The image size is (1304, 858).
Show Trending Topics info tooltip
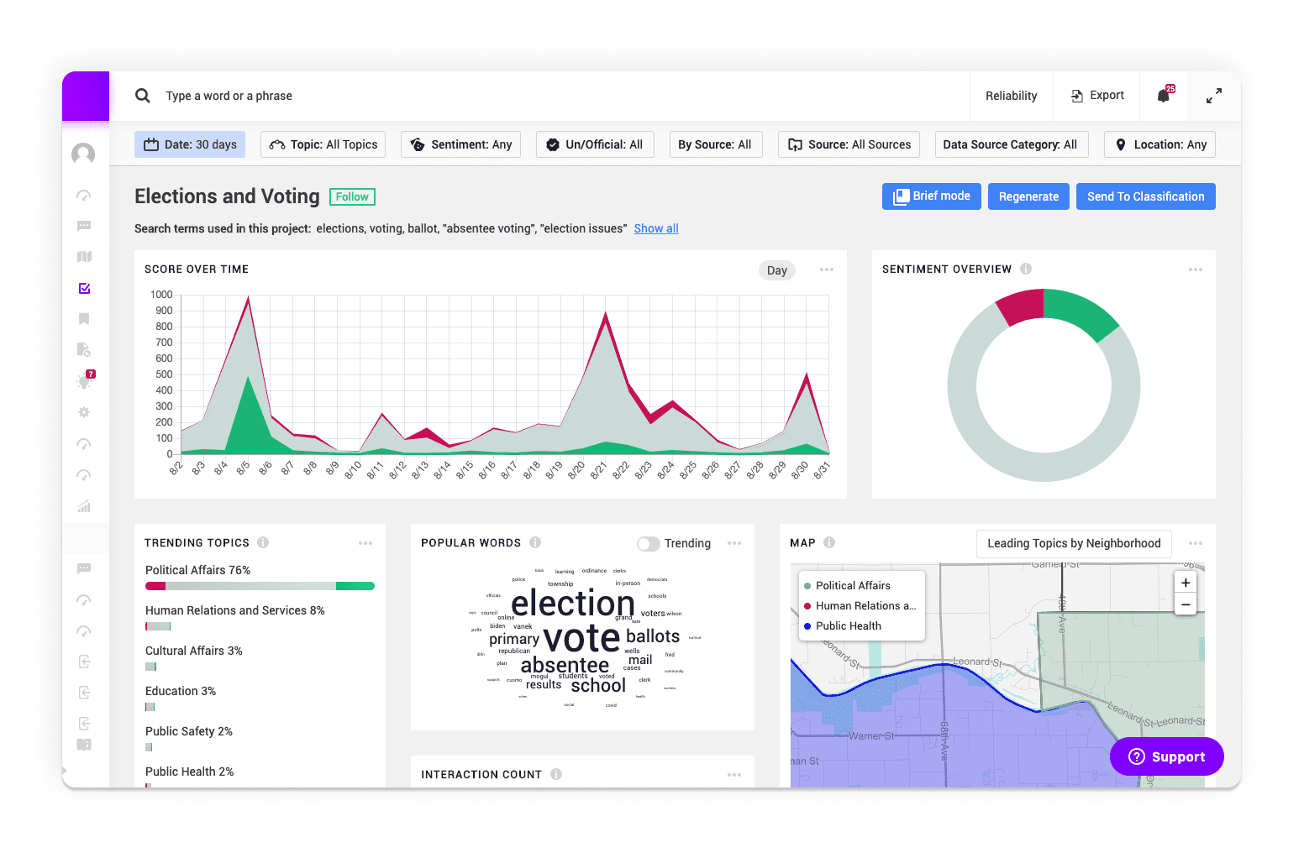coord(263,542)
